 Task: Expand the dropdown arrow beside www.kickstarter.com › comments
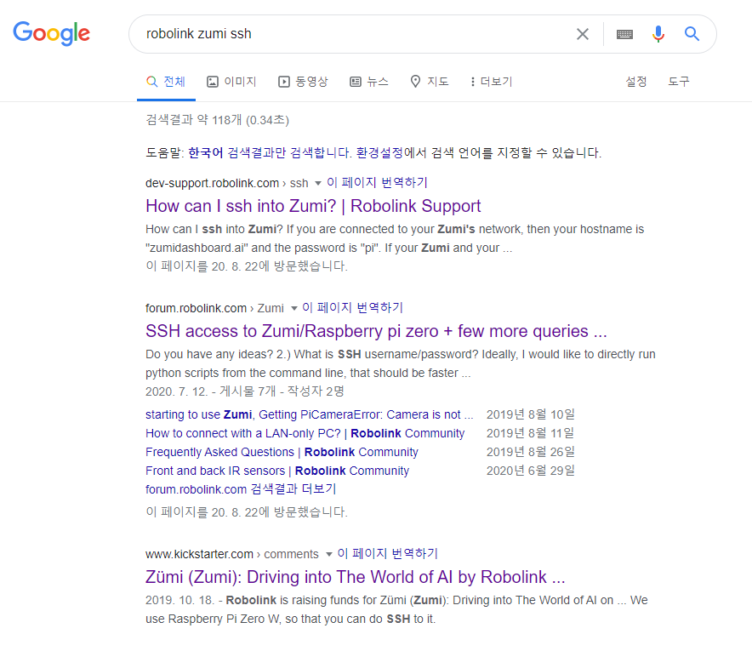pos(329,555)
